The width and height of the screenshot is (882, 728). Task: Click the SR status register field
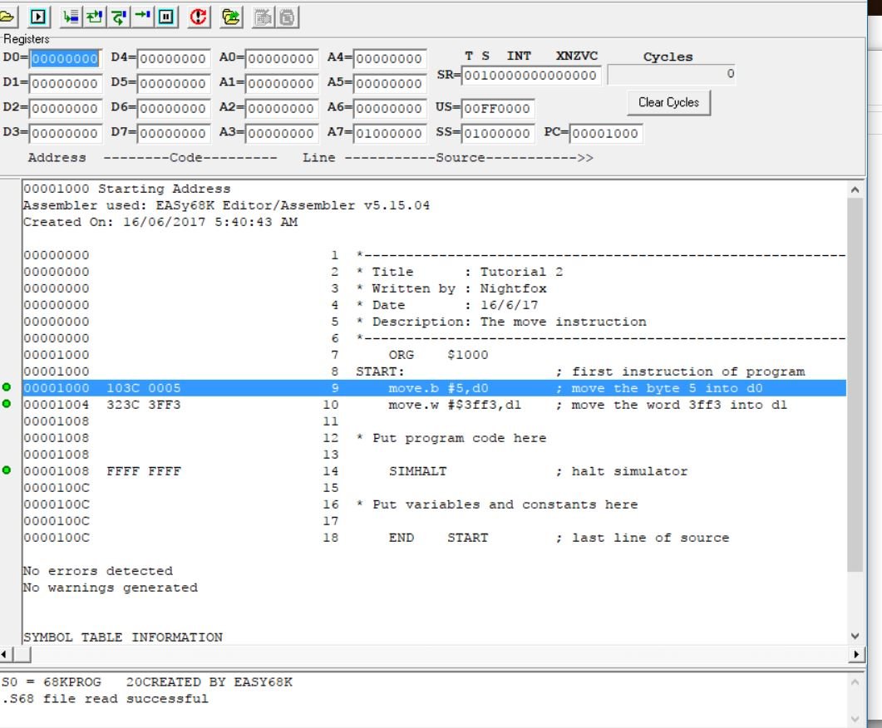531,76
